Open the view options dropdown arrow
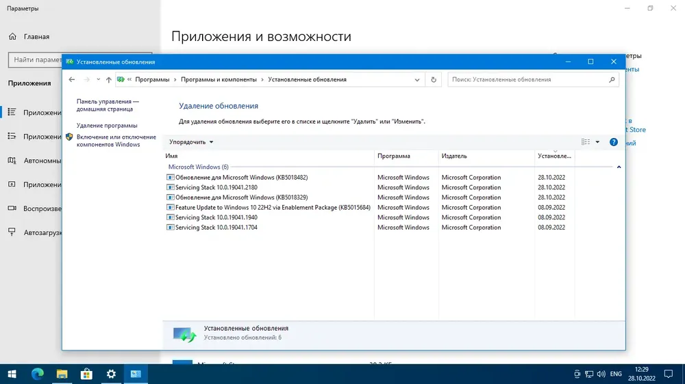This screenshot has width=685, height=384. tap(597, 142)
